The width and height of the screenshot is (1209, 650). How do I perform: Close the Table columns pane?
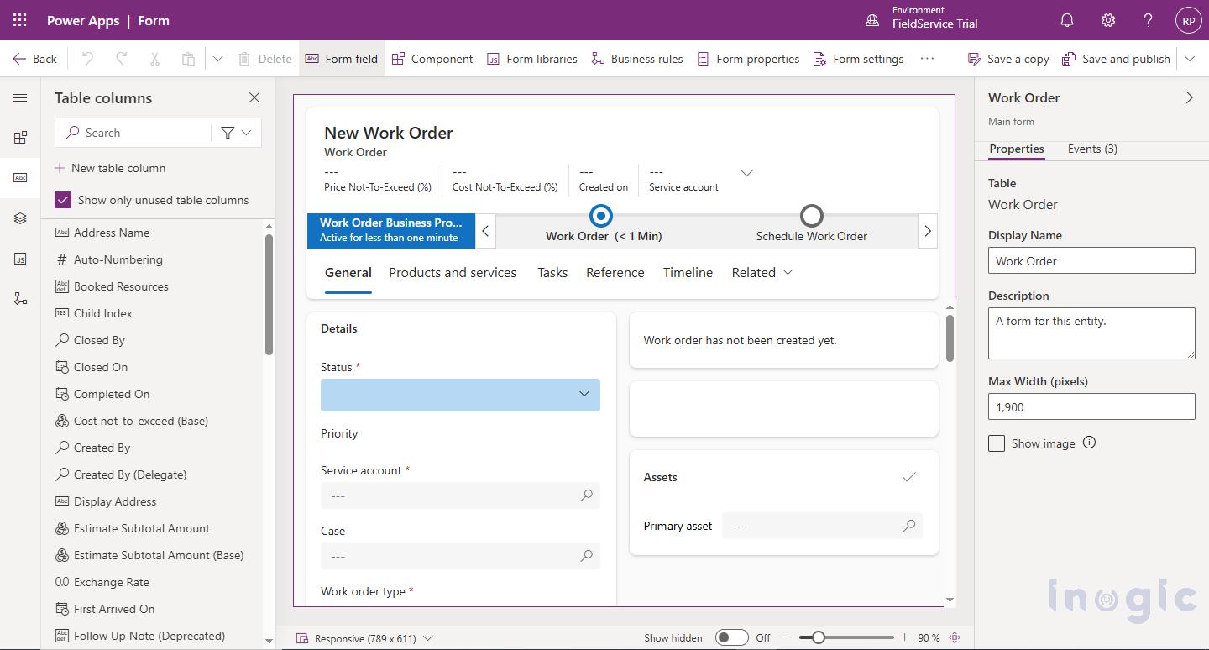[254, 98]
